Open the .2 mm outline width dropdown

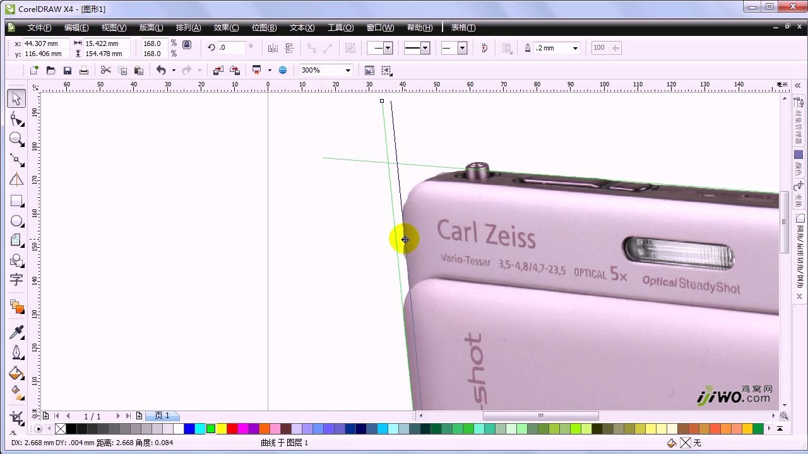(575, 48)
